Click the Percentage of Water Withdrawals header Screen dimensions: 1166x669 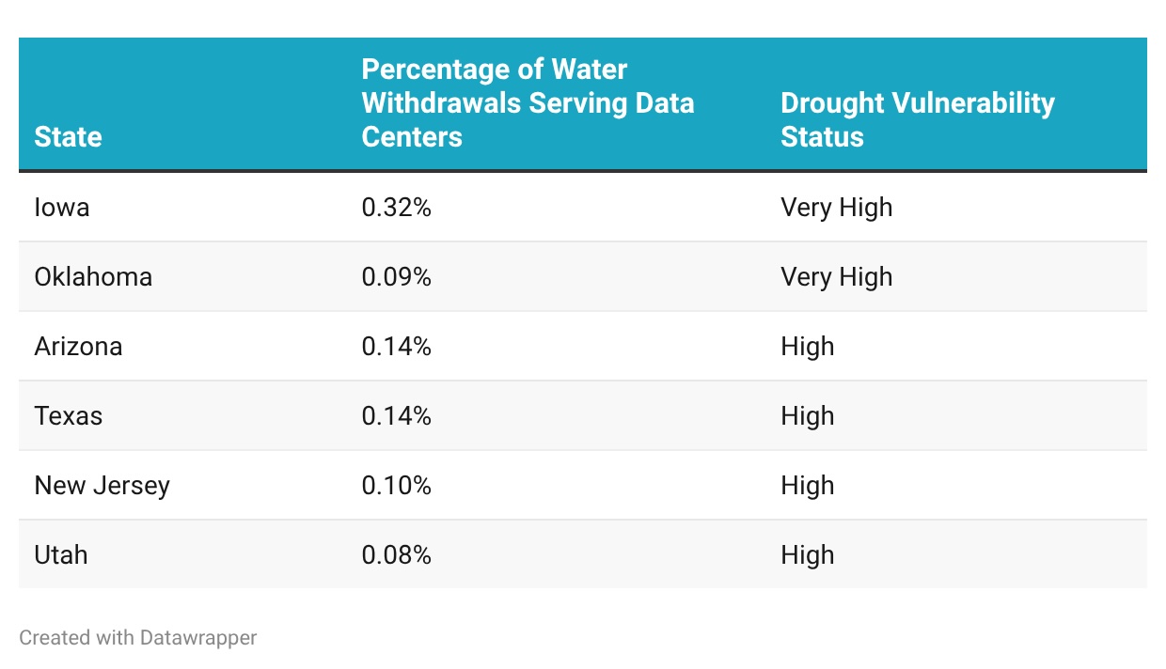tap(528, 103)
